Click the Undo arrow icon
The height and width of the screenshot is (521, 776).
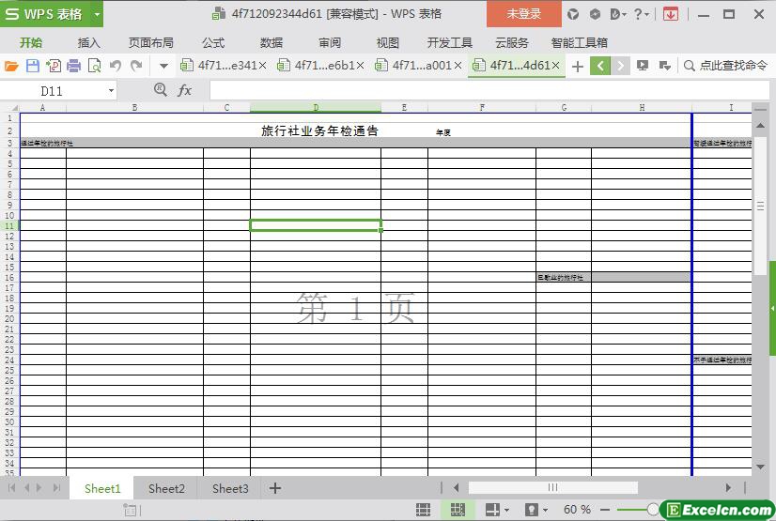pyautogui.click(x=116, y=66)
